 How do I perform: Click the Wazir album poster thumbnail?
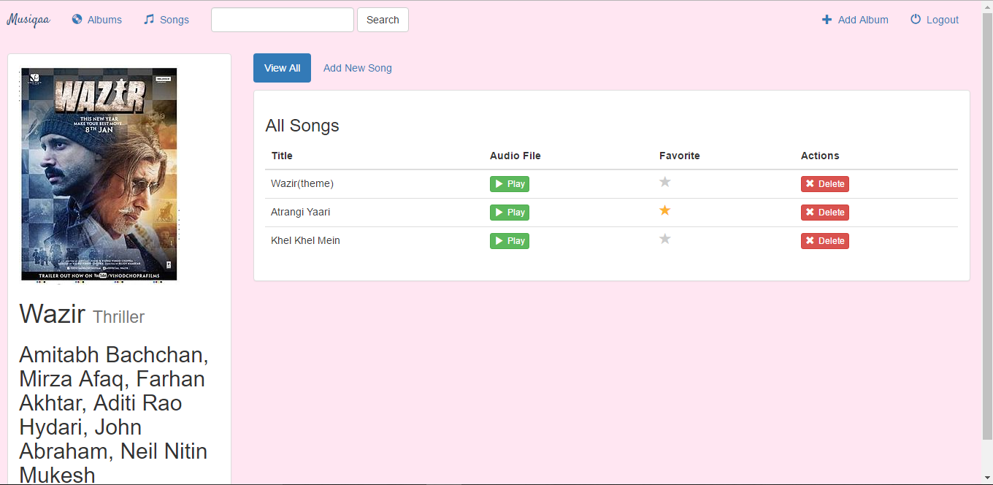tap(99, 175)
